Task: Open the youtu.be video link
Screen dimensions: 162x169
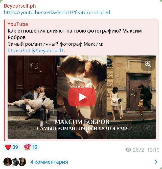Action: tap(57, 12)
